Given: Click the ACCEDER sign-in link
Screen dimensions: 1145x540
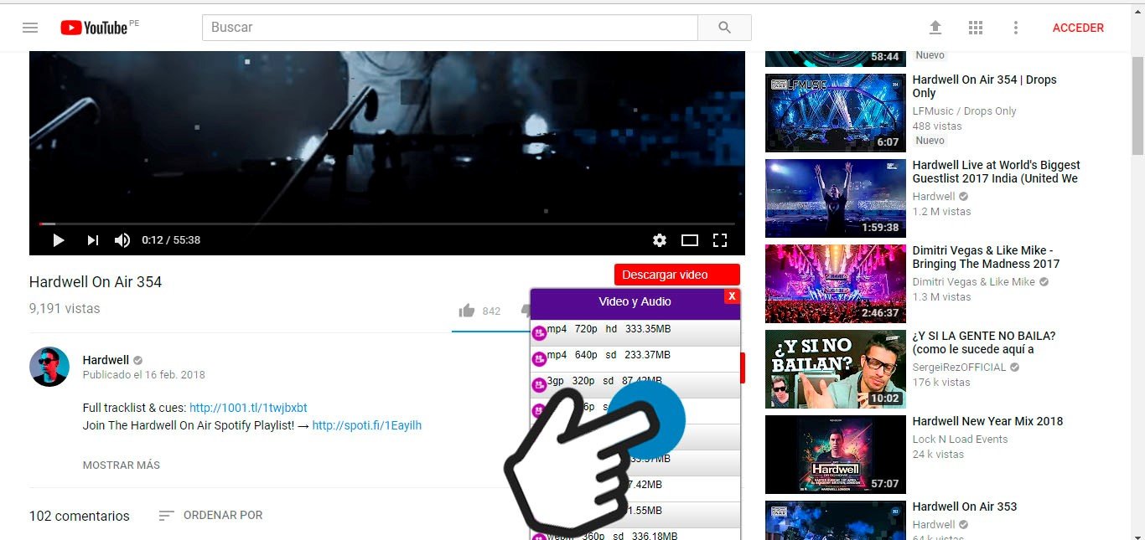Looking at the screenshot, I should tap(1078, 28).
